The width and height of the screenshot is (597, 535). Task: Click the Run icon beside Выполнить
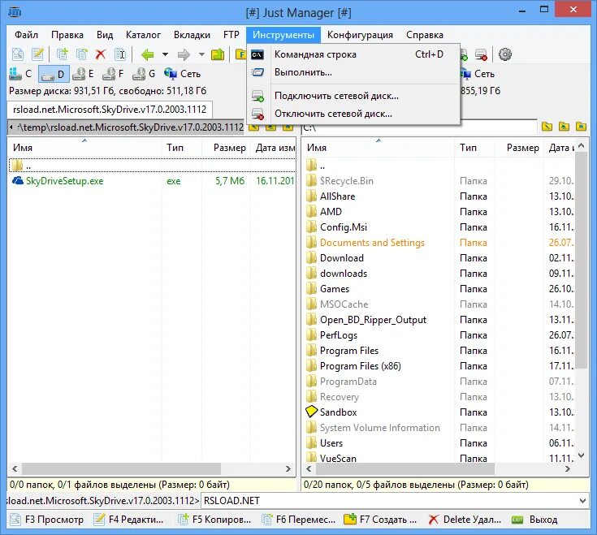point(257,72)
